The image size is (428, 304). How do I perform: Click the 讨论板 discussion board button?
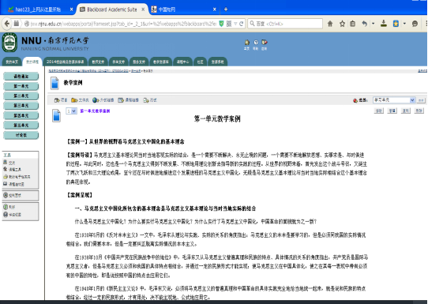click(21, 135)
